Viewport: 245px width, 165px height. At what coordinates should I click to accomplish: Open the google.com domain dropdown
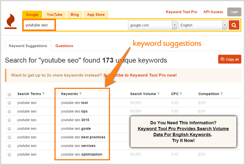click(x=152, y=25)
